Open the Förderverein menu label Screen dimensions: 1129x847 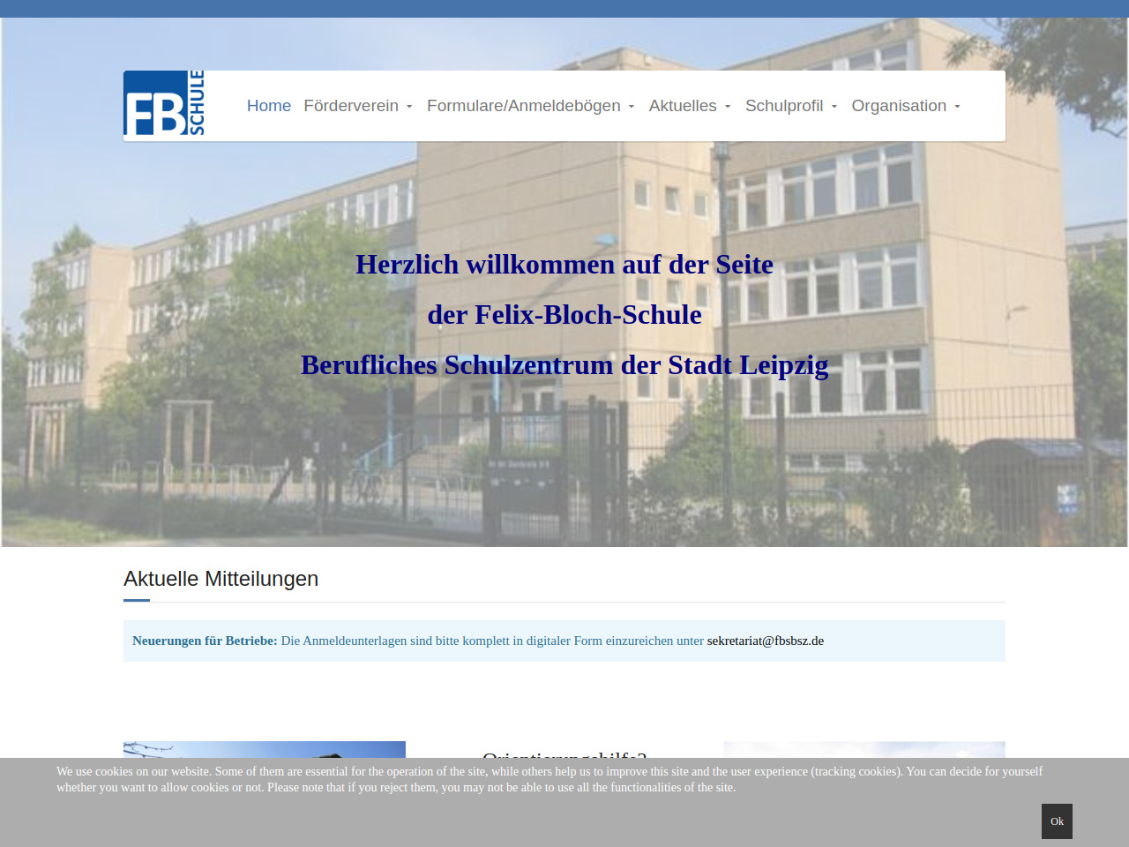(350, 106)
